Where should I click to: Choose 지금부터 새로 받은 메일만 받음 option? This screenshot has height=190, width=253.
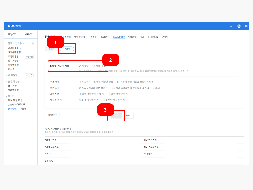(80, 82)
